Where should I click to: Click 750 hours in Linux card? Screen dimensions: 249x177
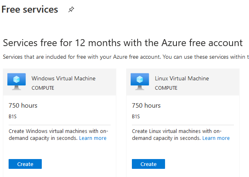pyautogui.click(x=146, y=106)
